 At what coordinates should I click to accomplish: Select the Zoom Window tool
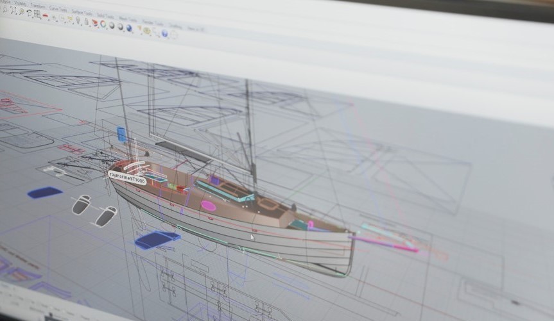pos(13,11)
